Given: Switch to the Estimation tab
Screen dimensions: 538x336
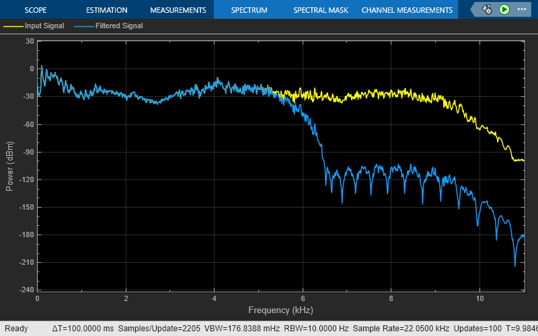Looking at the screenshot, I should click(x=106, y=10).
